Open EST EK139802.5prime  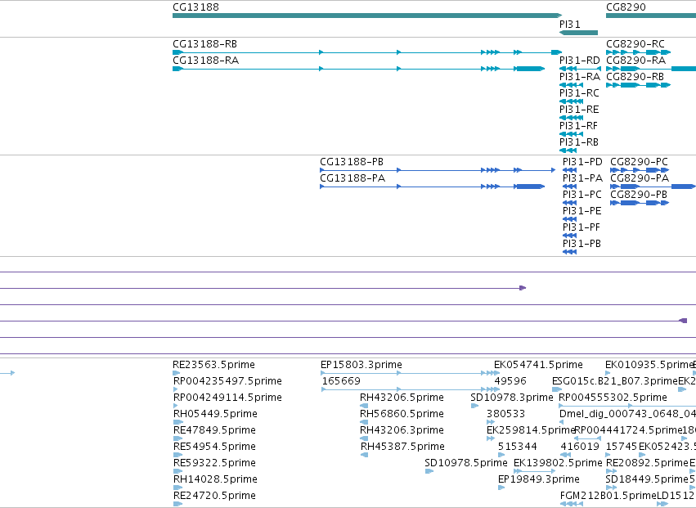pyautogui.click(x=558, y=464)
